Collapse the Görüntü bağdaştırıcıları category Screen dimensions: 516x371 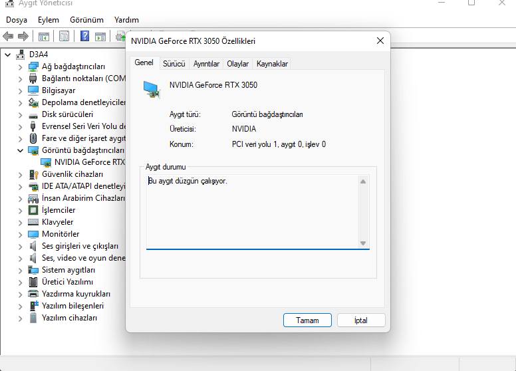pyautogui.click(x=21, y=151)
